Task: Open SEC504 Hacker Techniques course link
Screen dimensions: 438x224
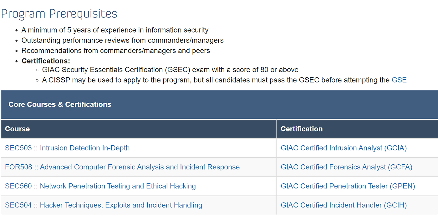Action: (104, 205)
